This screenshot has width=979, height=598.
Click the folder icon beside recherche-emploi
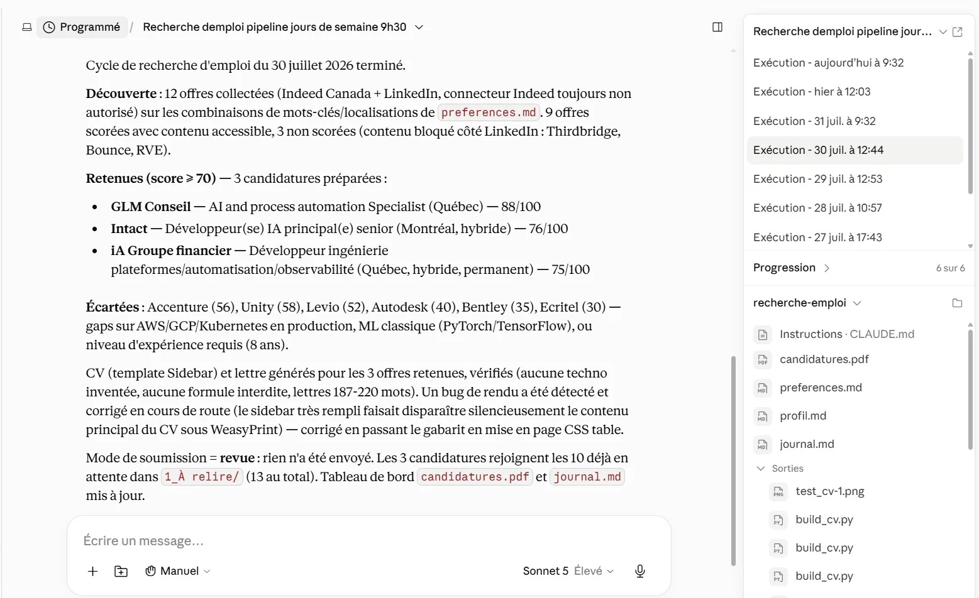957,303
